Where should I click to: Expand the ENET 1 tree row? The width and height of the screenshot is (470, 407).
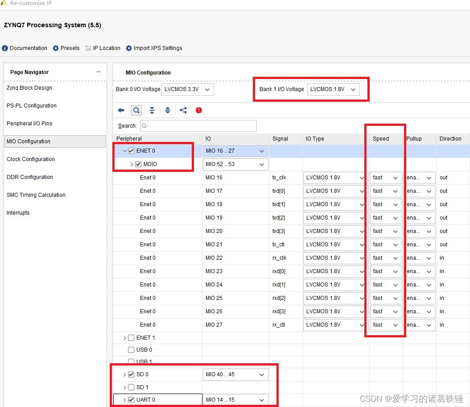click(125, 338)
